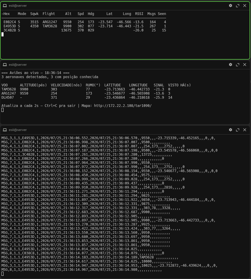Click longitude -46.218618 in middle pane

click(139, 97)
